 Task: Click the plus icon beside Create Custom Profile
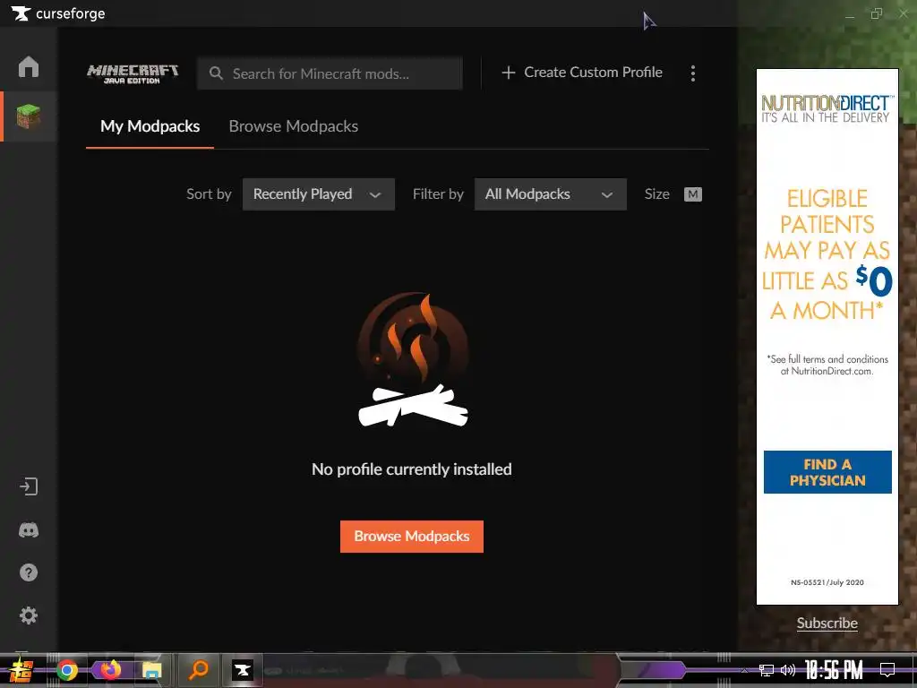point(509,73)
